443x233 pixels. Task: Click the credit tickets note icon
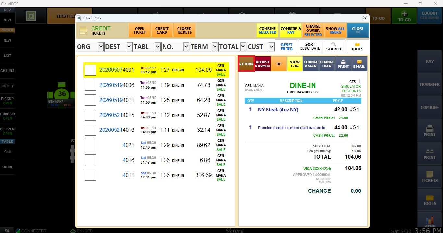(83, 31)
